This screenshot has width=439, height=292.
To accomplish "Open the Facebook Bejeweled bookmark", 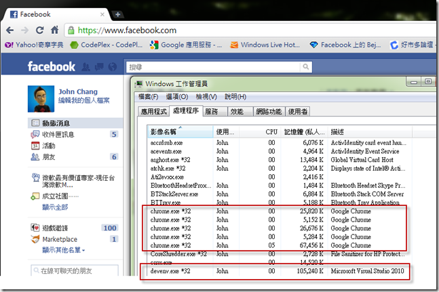I will pos(345,45).
